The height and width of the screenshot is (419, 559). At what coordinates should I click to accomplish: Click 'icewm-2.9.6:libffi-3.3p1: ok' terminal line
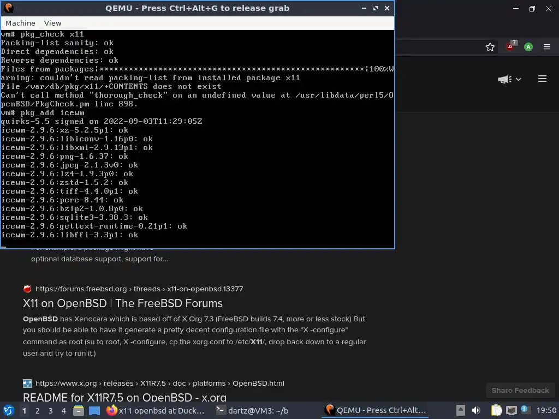pos(69,235)
